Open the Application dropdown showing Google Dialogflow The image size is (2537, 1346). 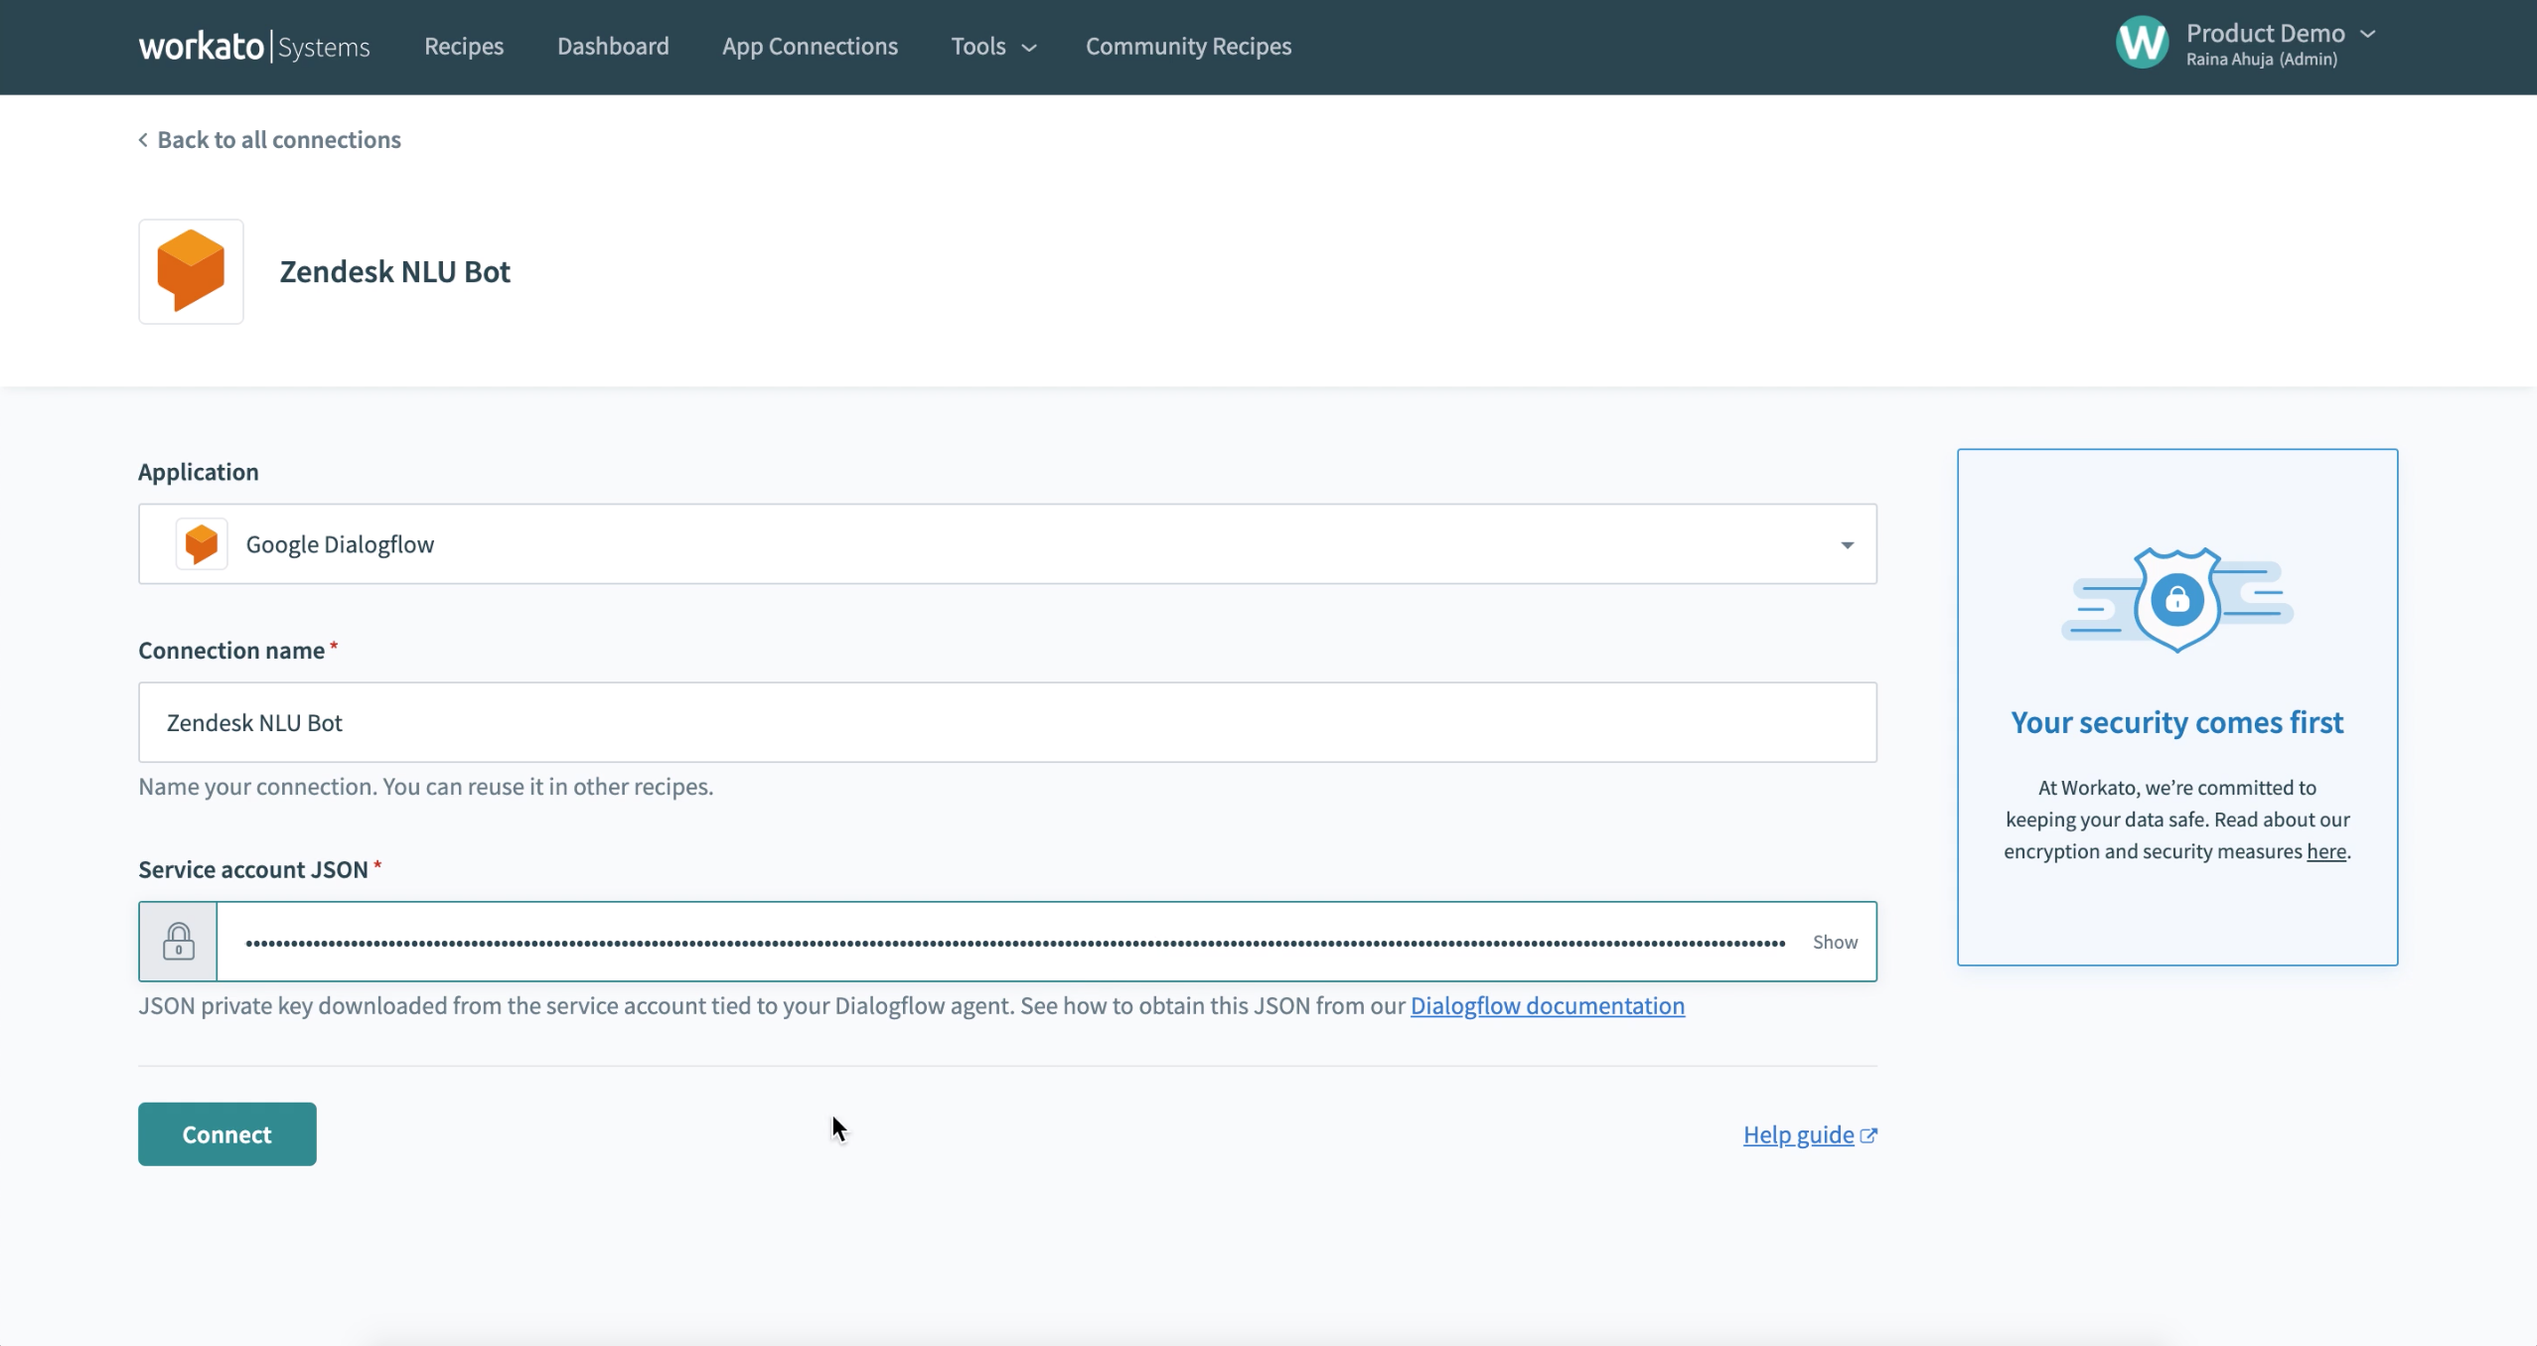pyautogui.click(x=1007, y=543)
